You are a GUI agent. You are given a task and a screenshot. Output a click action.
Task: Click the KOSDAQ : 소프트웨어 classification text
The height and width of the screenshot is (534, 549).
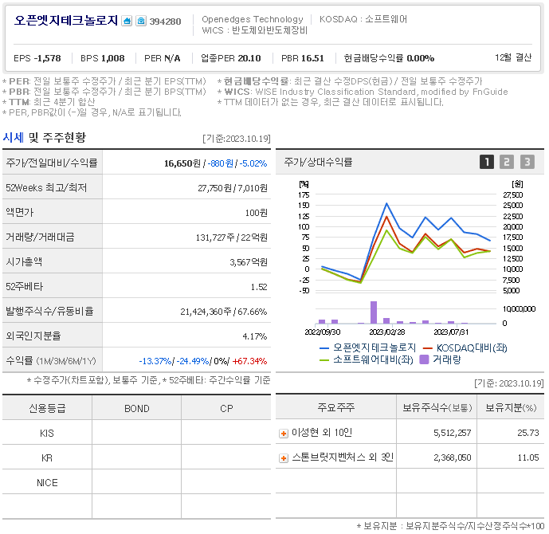click(x=363, y=19)
